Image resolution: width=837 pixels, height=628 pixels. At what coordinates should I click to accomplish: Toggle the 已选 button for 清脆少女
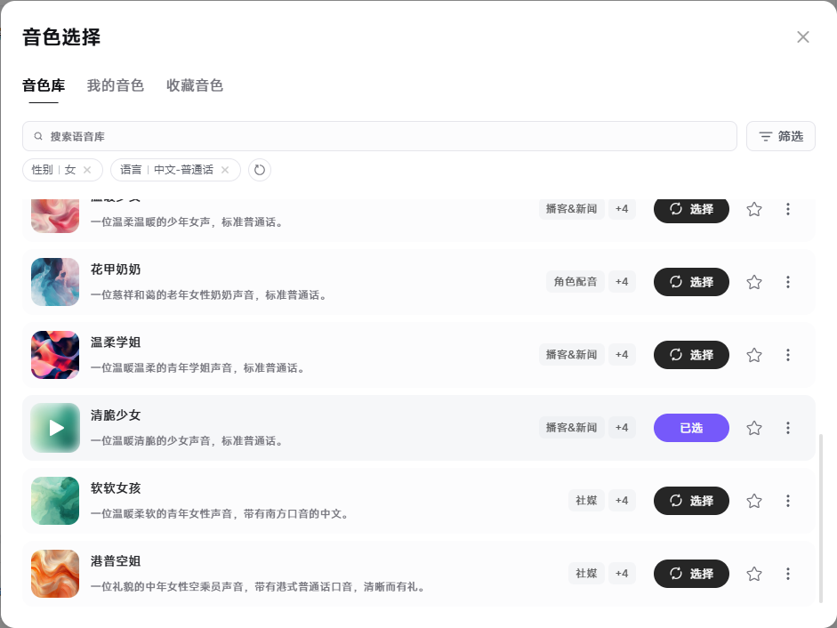[691, 428]
